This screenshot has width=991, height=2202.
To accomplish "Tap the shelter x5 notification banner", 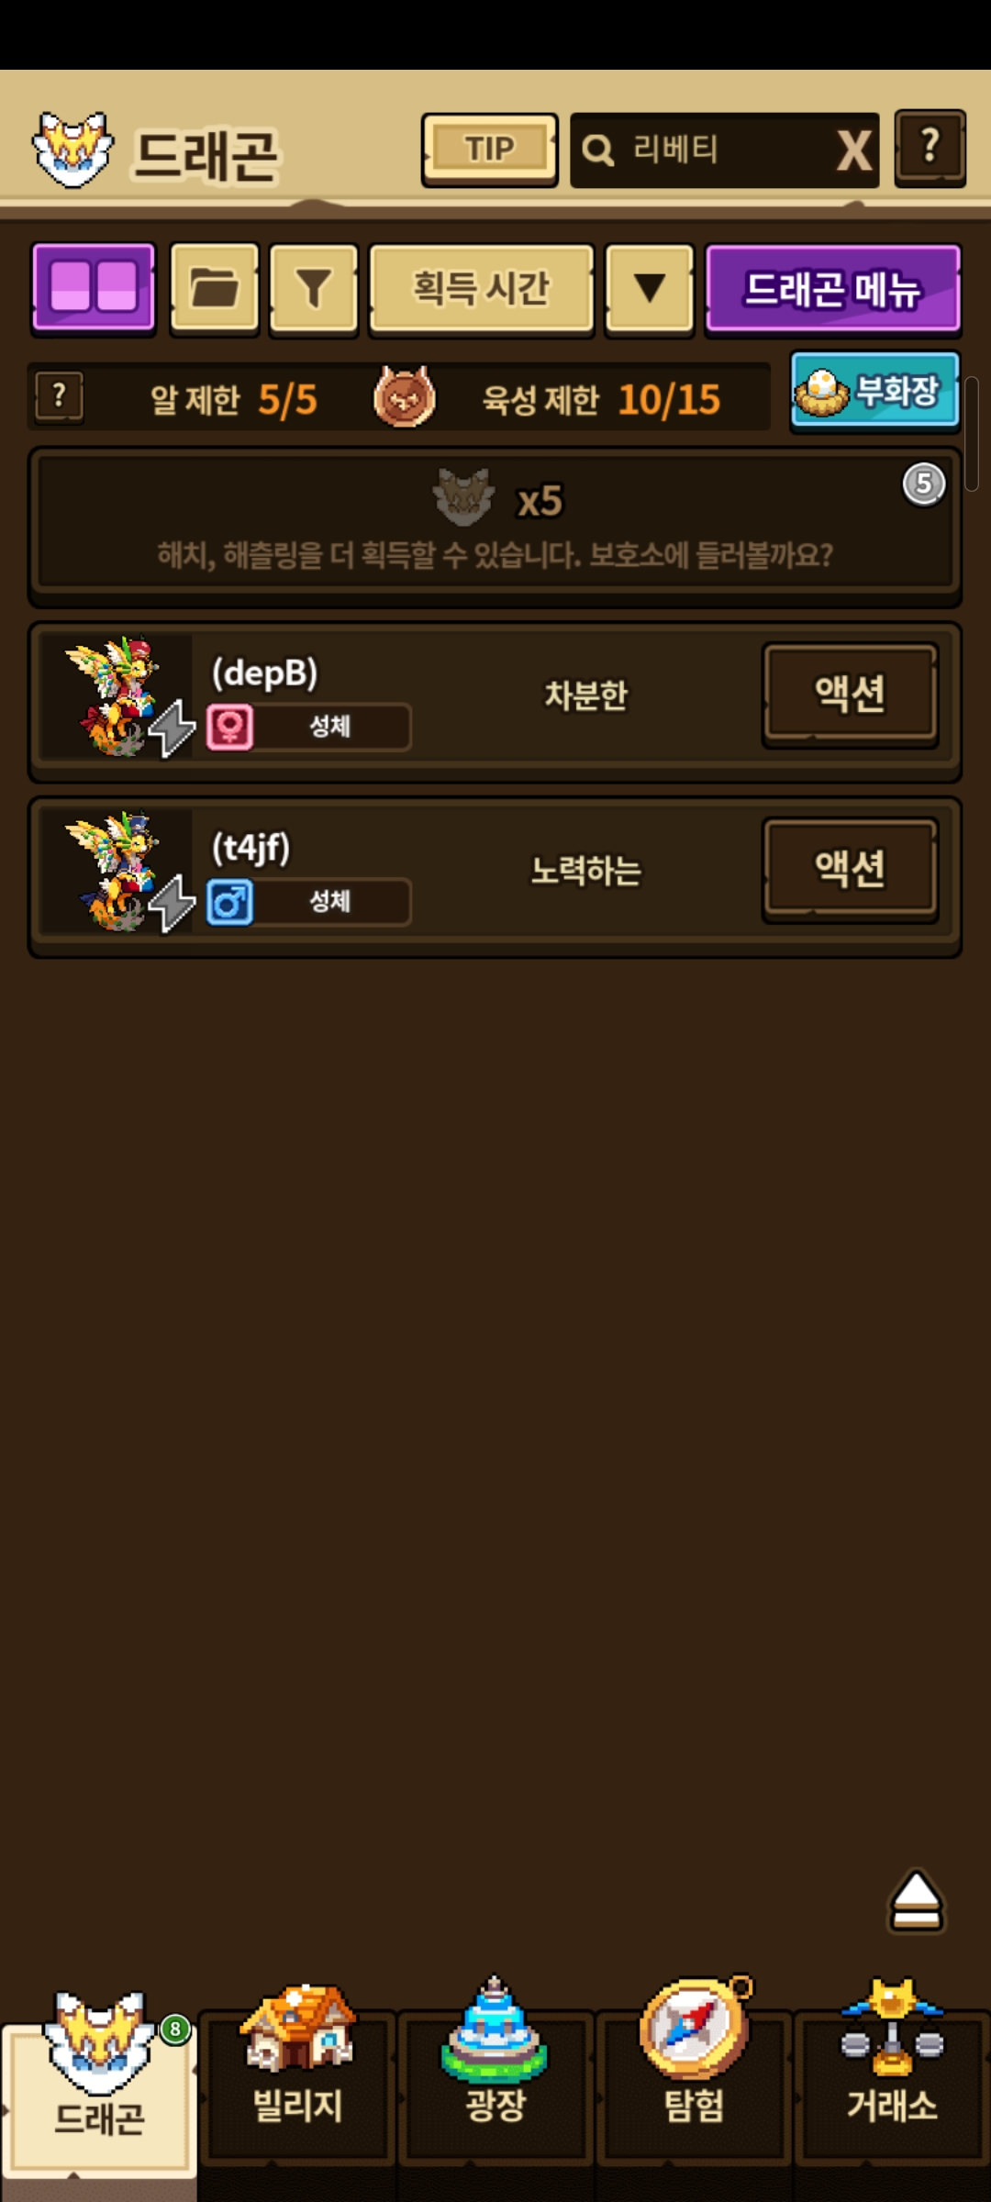I will [495, 527].
